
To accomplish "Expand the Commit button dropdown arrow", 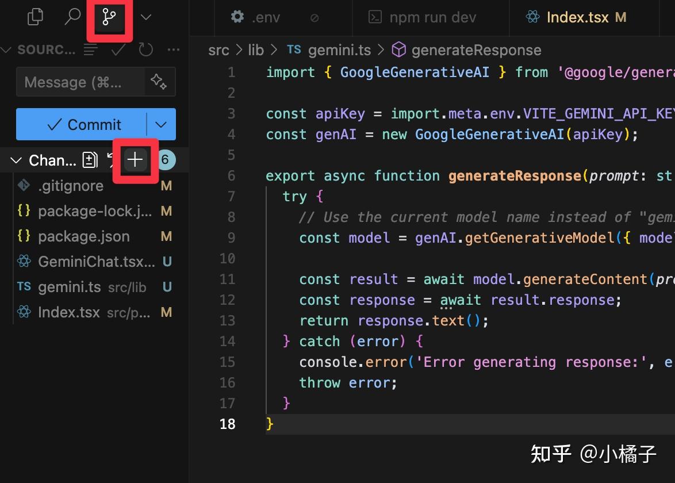I will pyautogui.click(x=160, y=124).
